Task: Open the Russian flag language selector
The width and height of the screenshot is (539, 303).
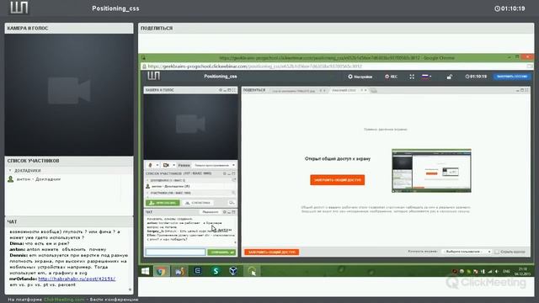Action: coord(426,77)
